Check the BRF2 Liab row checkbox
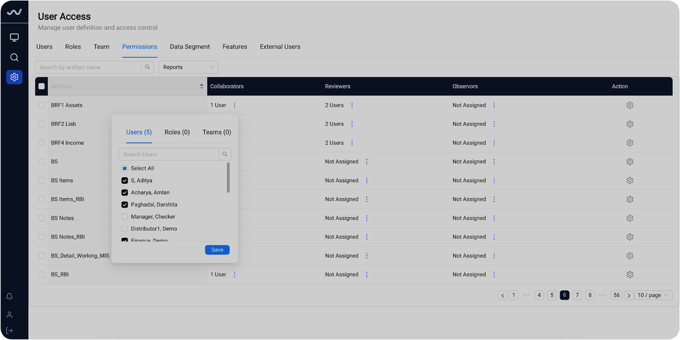The height and width of the screenshot is (340, 680). click(x=42, y=124)
